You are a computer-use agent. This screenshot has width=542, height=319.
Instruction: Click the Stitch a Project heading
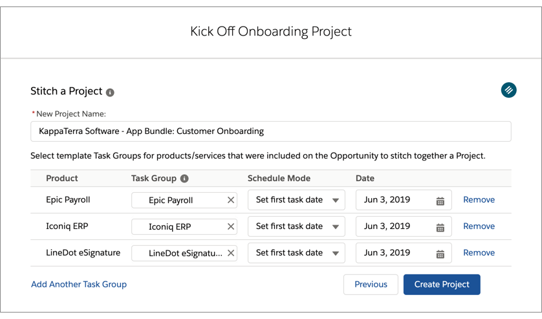67,91
